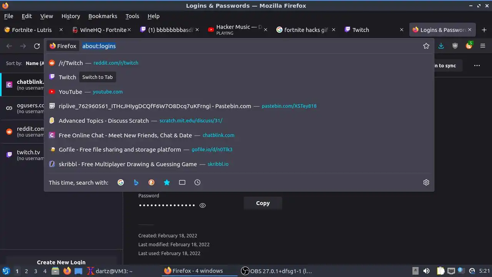Switch to workspace 3
This screenshot has height=277, width=492.
coord(35,271)
